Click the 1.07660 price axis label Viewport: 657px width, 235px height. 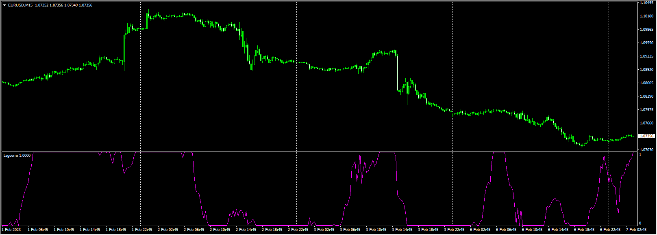646,123
